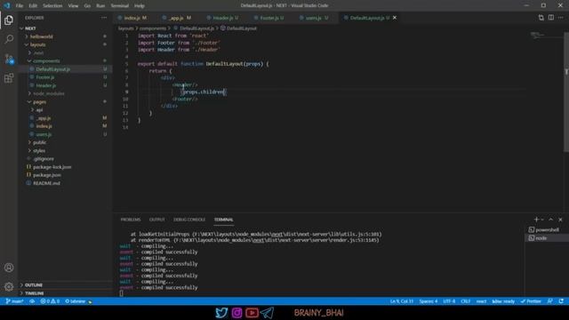Expand the api folder

pos(39,110)
